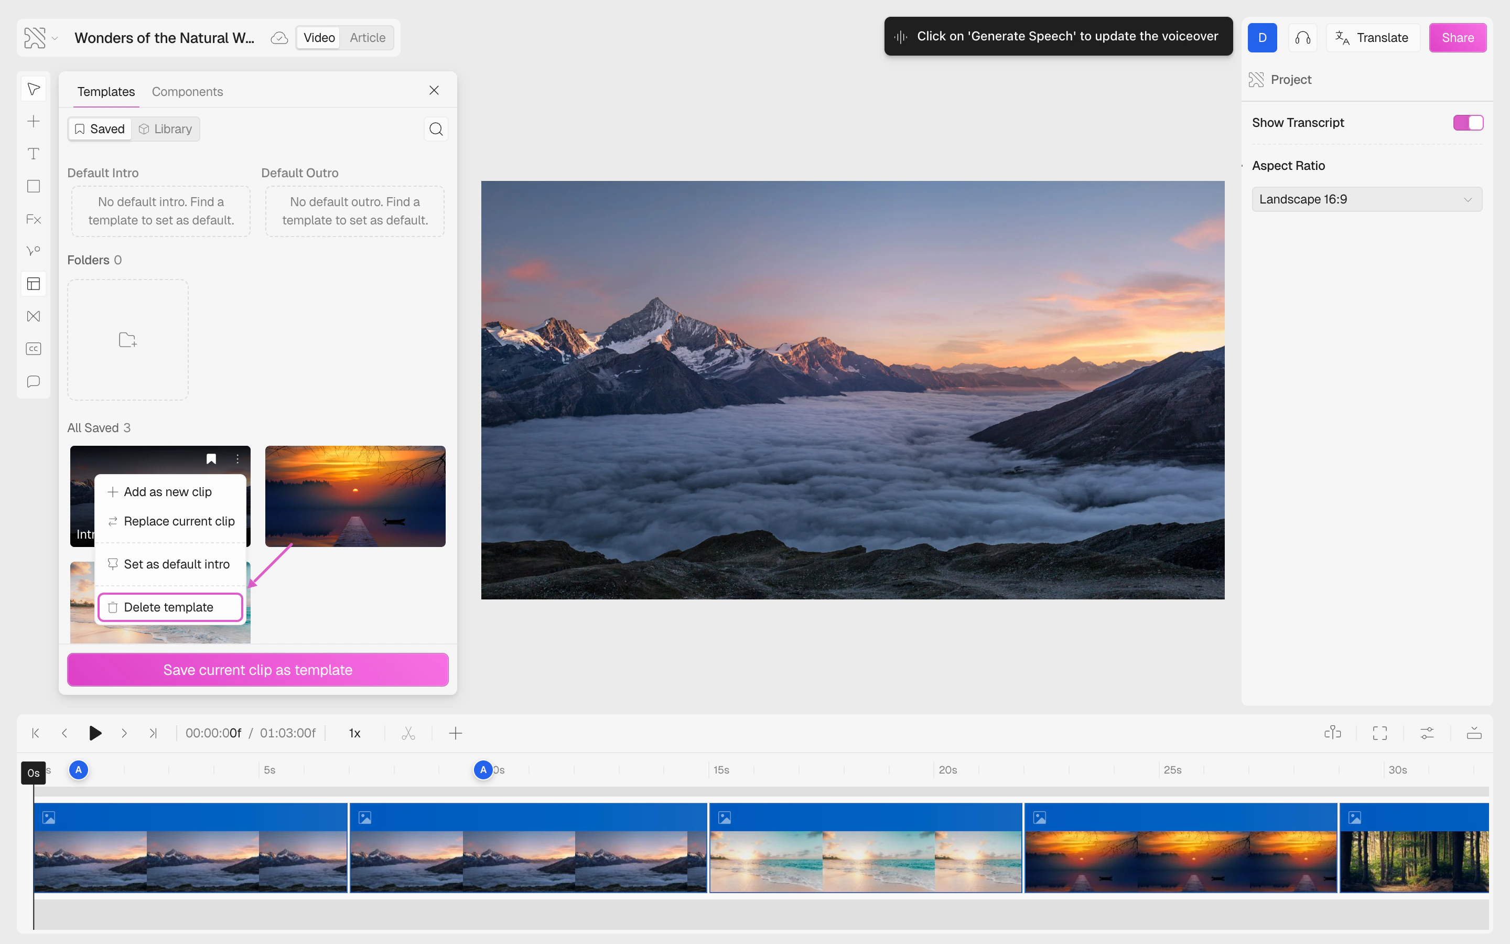This screenshot has width=1510, height=944.
Task: Expand the app logo menu chevron
Action: (x=55, y=38)
